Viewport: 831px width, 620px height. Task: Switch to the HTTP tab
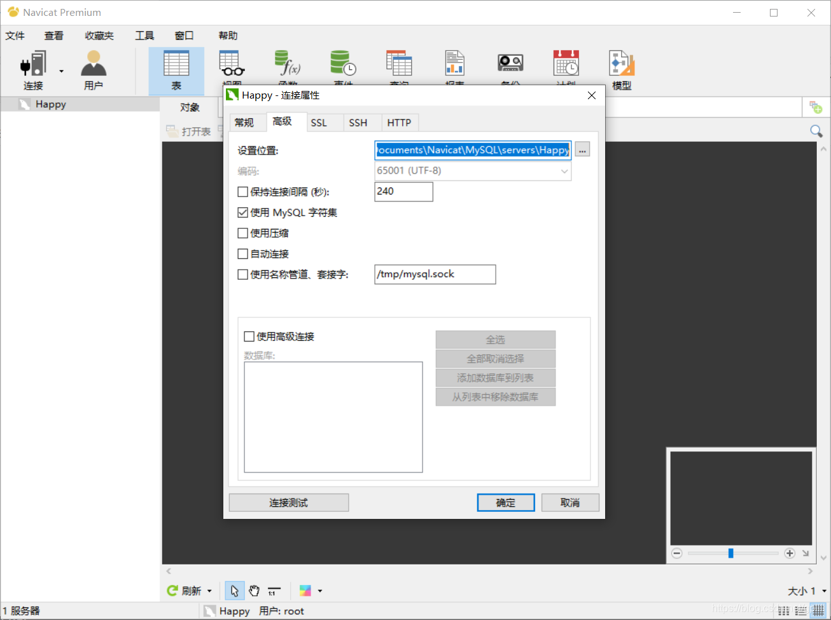tap(400, 123)
